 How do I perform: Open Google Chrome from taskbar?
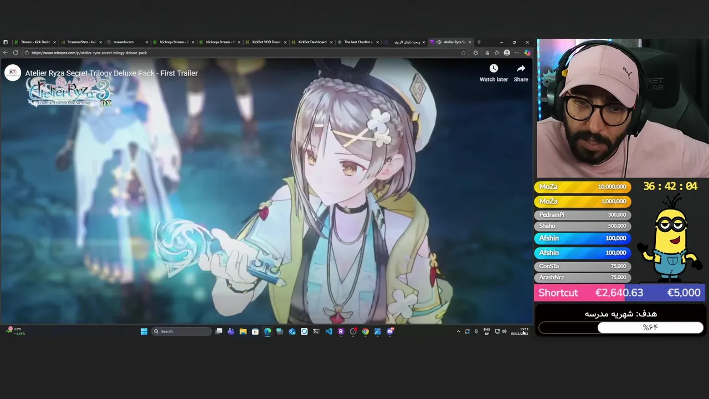[366, 331]
